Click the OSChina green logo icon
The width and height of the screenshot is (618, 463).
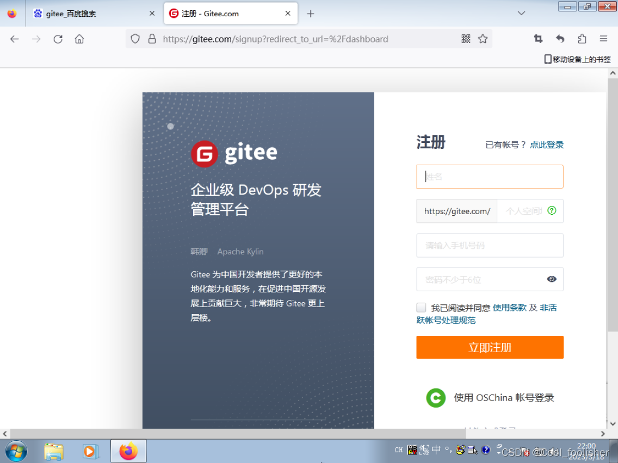(x=436, y=398)
